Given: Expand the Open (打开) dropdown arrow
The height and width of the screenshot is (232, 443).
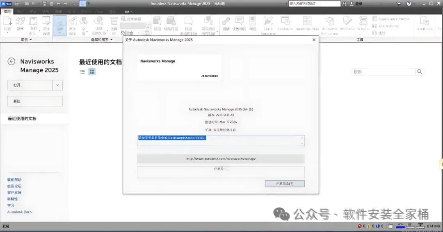Looking at the screenshot, I should tap(57, 85).
